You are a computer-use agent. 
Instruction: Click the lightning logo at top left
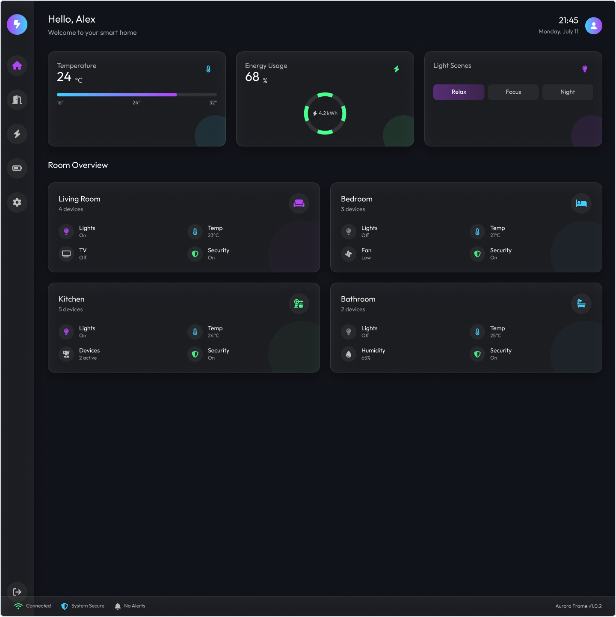17,24
